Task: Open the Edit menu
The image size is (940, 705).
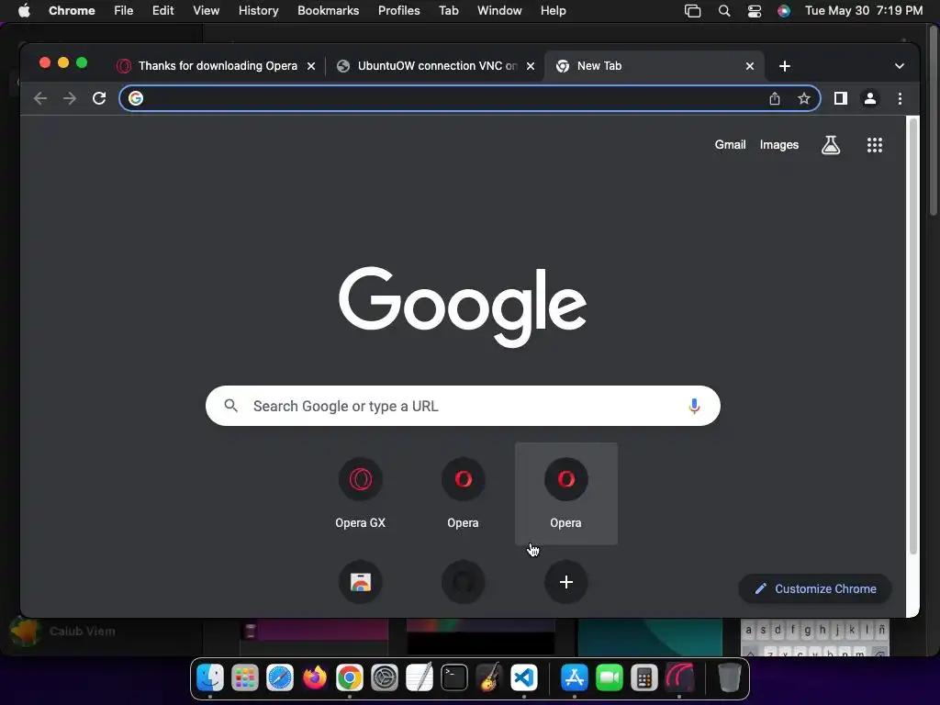Action: [162, 11]
